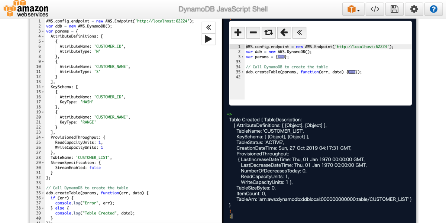Collapse StreamSpecification fold arrow at line 29

[43, 162]
